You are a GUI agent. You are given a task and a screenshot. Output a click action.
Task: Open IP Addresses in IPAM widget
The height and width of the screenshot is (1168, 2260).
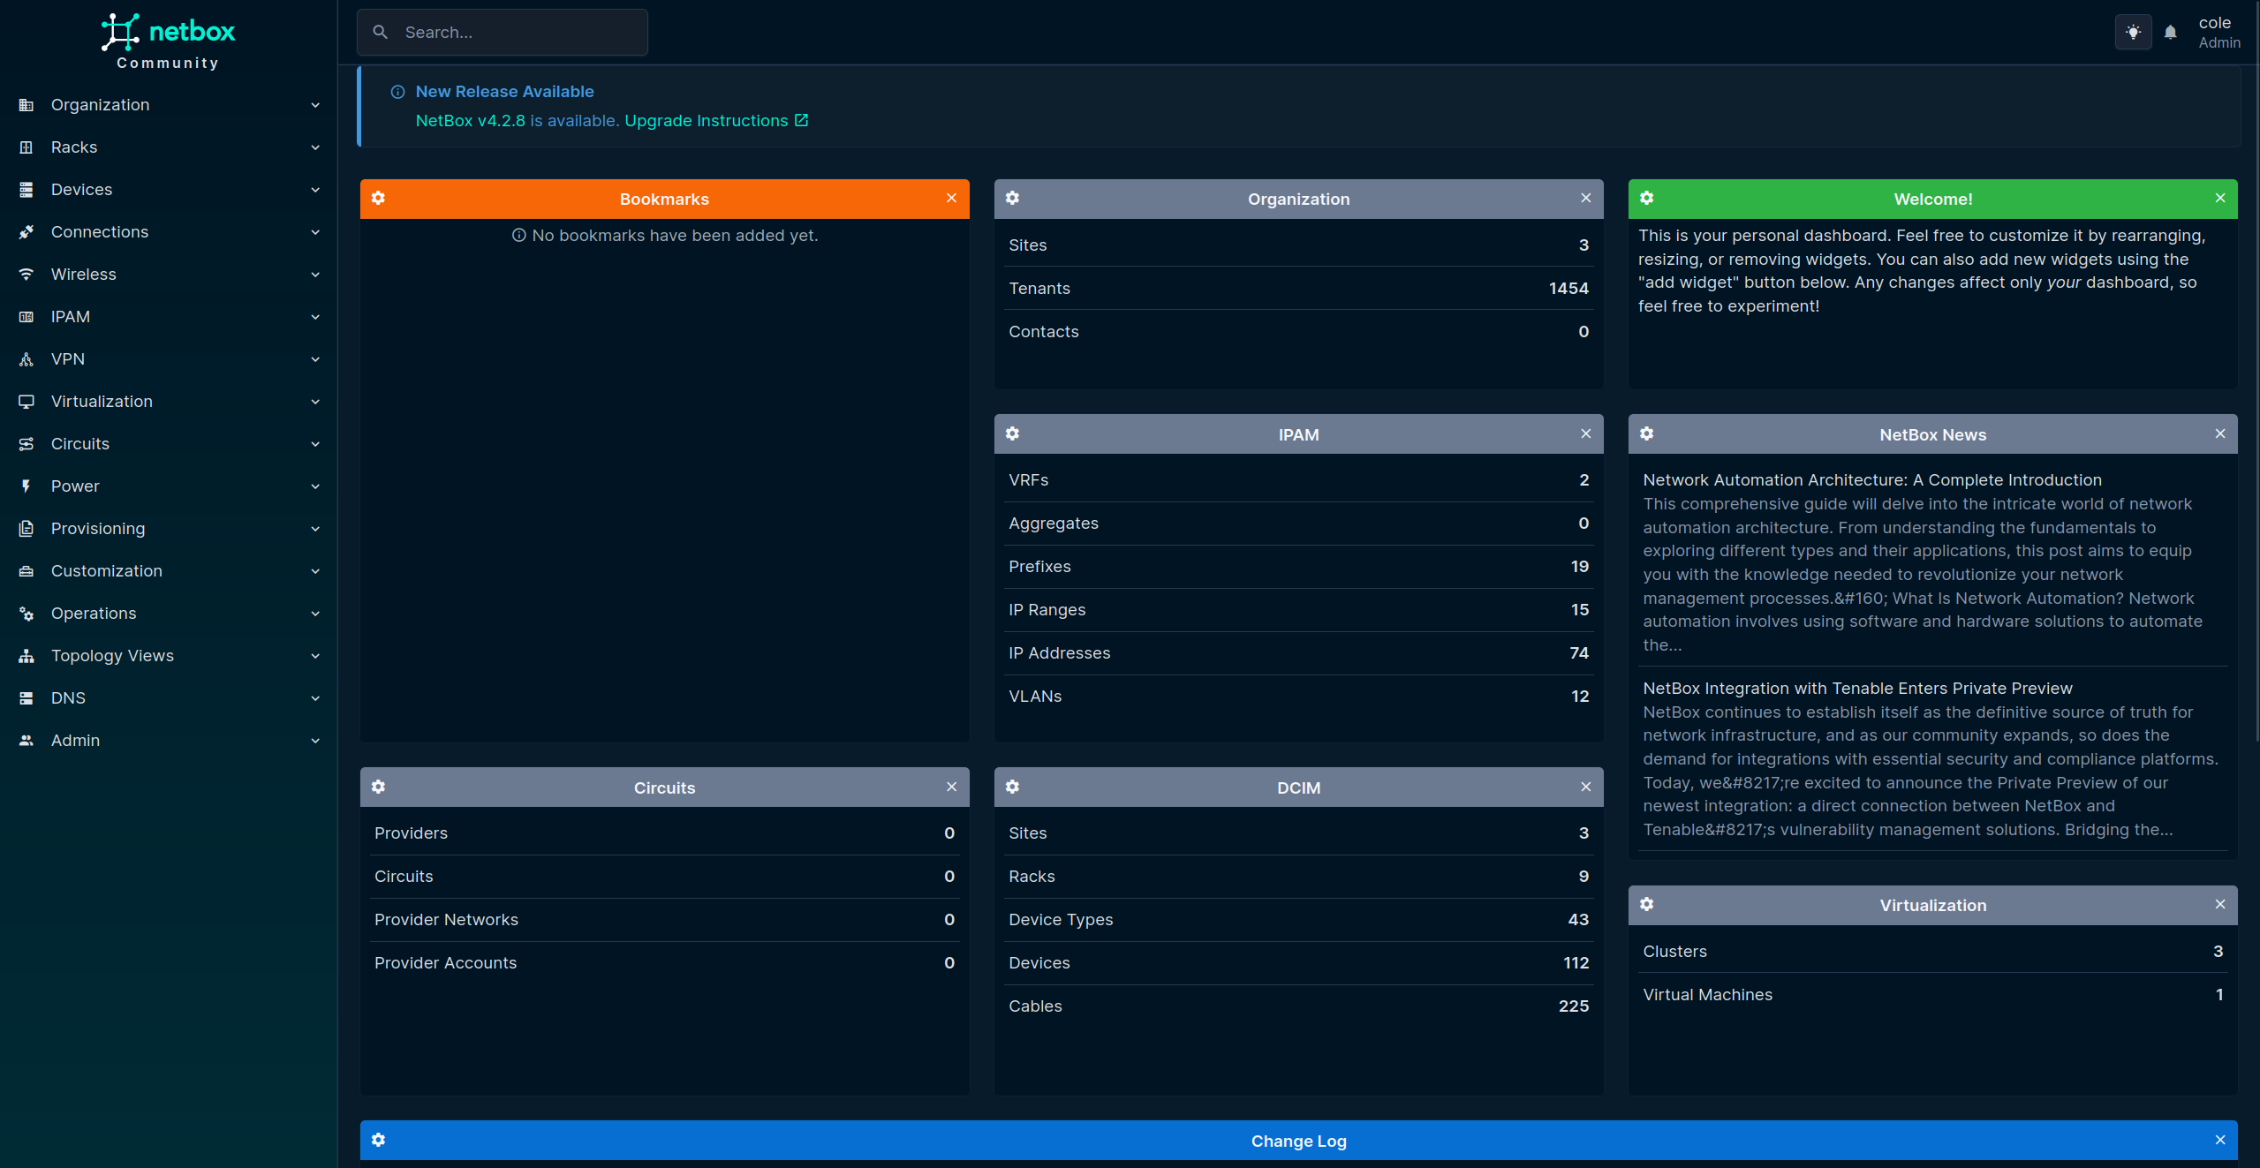coord(1298,653)
